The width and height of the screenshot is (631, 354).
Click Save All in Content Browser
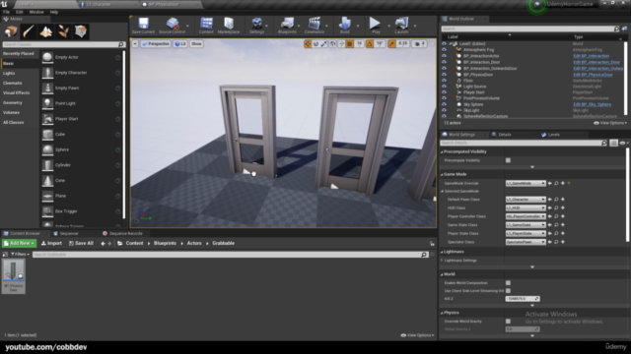point(81,243)
